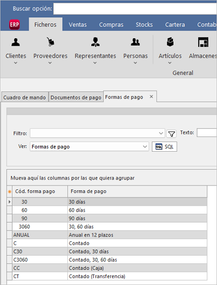Image resolution: width=217 pixels, height=285 pixels.
Task: Expand the Clientes dropdown chevron
Action: pyautogui.click(x=16, y=63)
